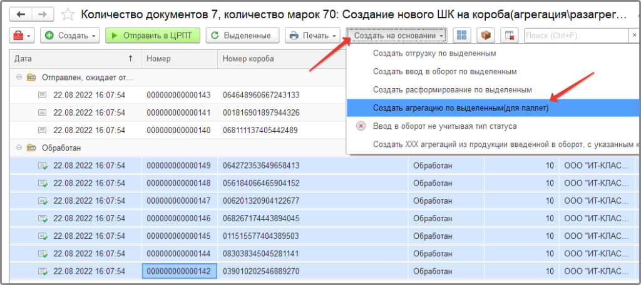
Task: Click box number 011515577404389503
Action: click(260, 236)
